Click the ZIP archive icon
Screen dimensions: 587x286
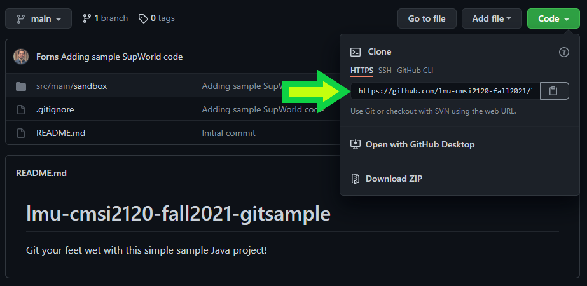[355, 179]
